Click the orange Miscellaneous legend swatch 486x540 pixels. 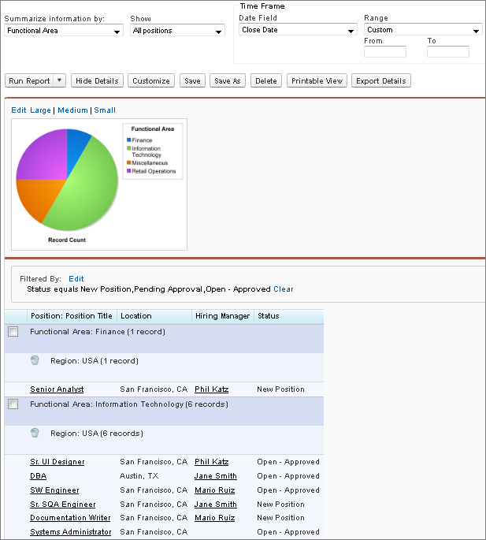coord(128,162)
